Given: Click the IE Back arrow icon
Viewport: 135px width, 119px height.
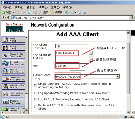Looking at the screenshot, I should (x=3, y=12).
